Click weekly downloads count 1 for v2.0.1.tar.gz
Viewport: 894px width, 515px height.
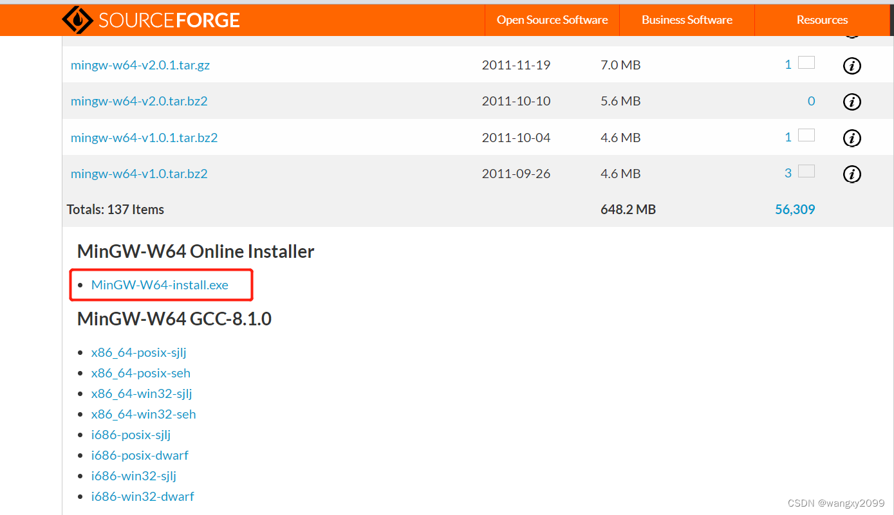788,65
